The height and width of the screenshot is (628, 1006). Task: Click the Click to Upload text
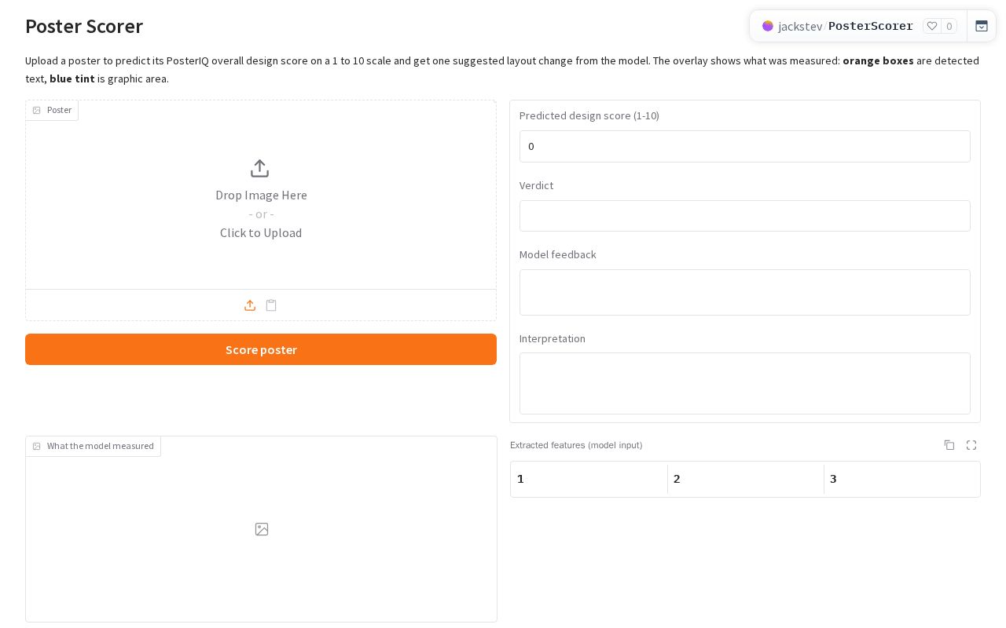point(261,232)
